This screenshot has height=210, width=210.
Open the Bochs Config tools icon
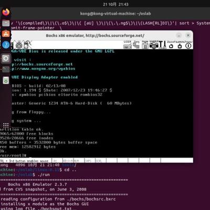point(163,45)
